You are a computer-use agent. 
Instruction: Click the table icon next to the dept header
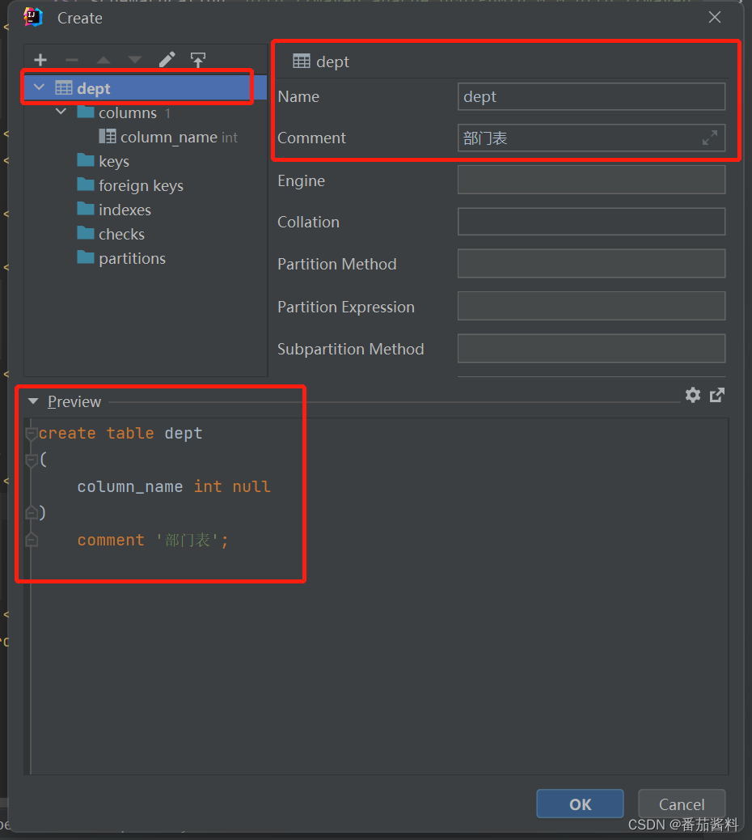302,62
